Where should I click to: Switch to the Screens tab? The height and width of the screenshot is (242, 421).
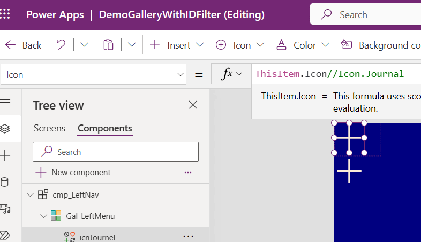pos(49,128)
